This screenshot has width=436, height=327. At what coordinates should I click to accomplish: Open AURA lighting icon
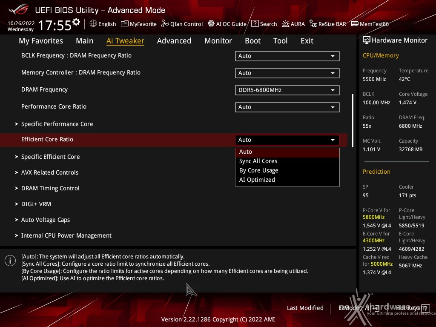pyautogui.click(x=286, y=24)
